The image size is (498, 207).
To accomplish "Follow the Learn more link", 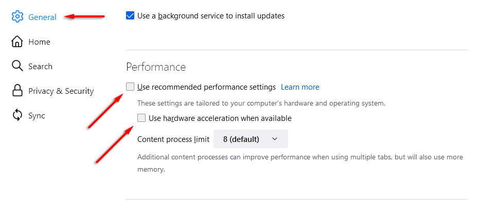I will coord(300,87).
